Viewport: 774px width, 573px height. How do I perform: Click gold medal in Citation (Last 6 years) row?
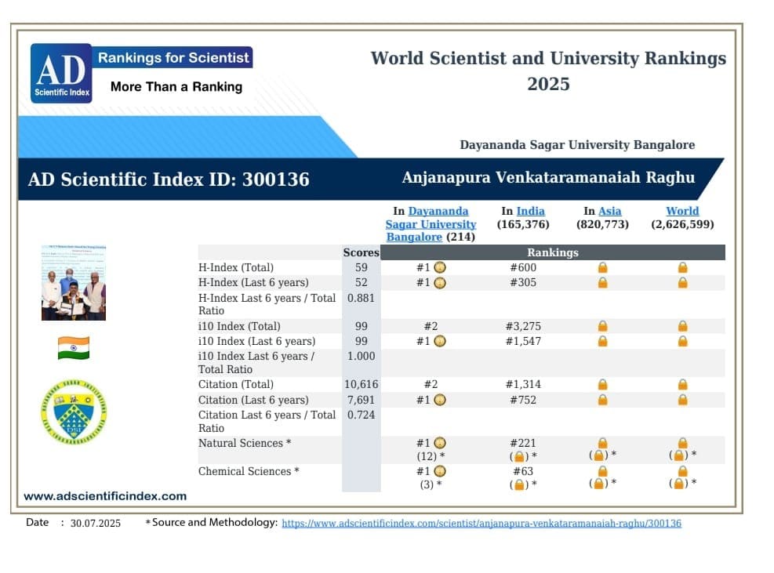pos(440,401)
